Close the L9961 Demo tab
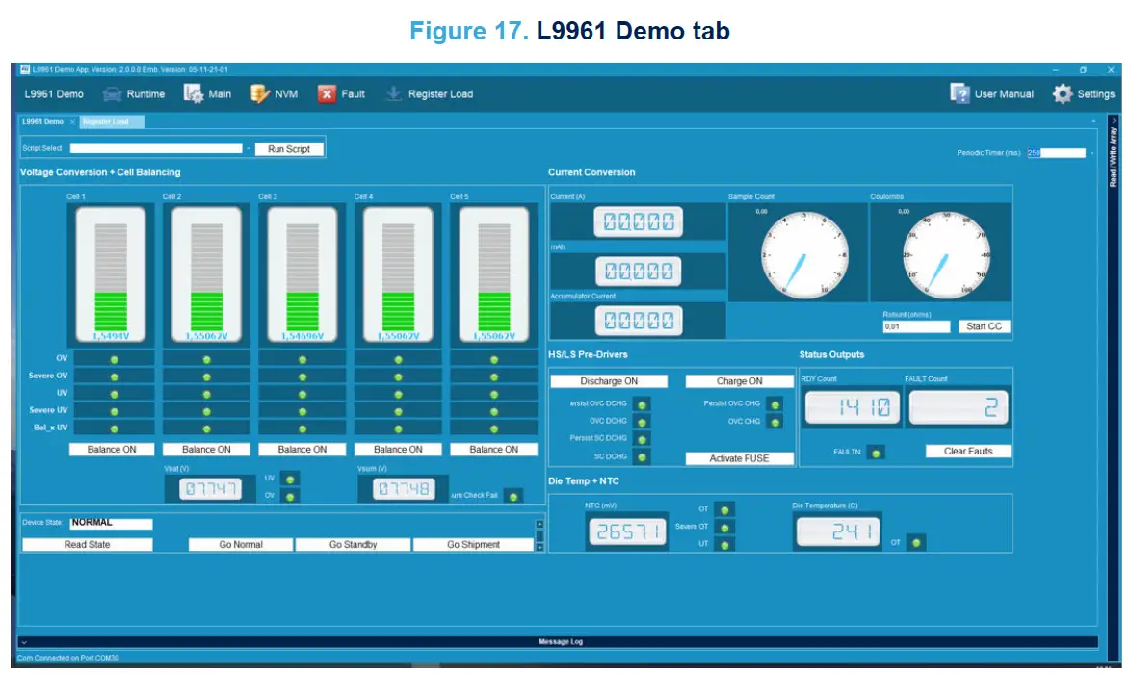This screenshot has width=1130, height=674. (72, 121)
